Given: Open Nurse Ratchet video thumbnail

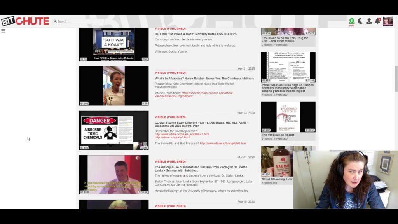Looking at the screenshot, I should 114,86.
